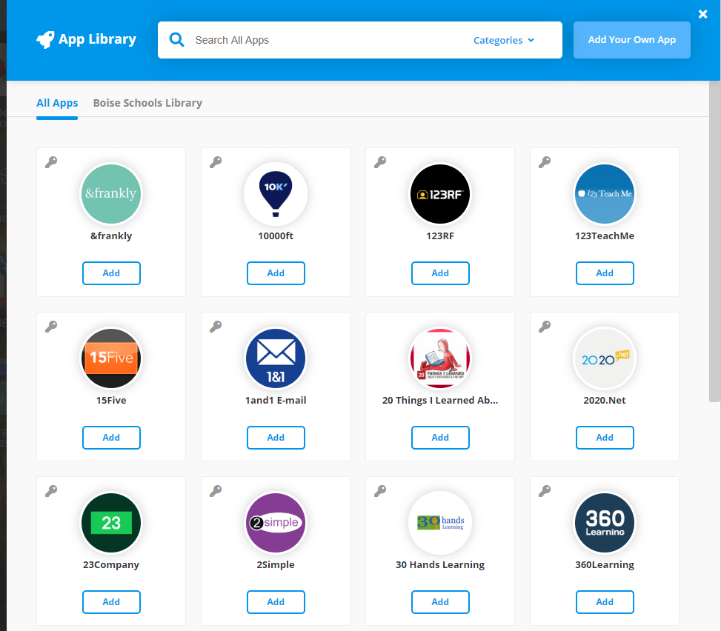Image resolution: width=721 pixels, height=631 pixels.
Task: Add the 15Five app
Action: pos(111,438)
